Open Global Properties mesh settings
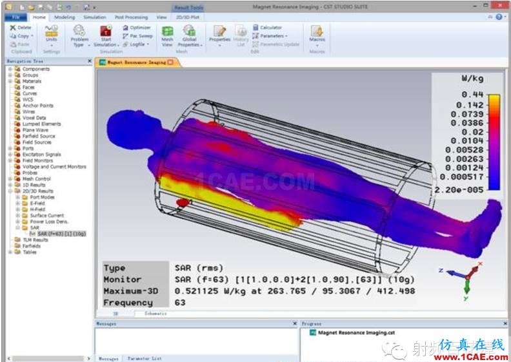The height and width of the screenshot is (362, 511). point(190,36)
